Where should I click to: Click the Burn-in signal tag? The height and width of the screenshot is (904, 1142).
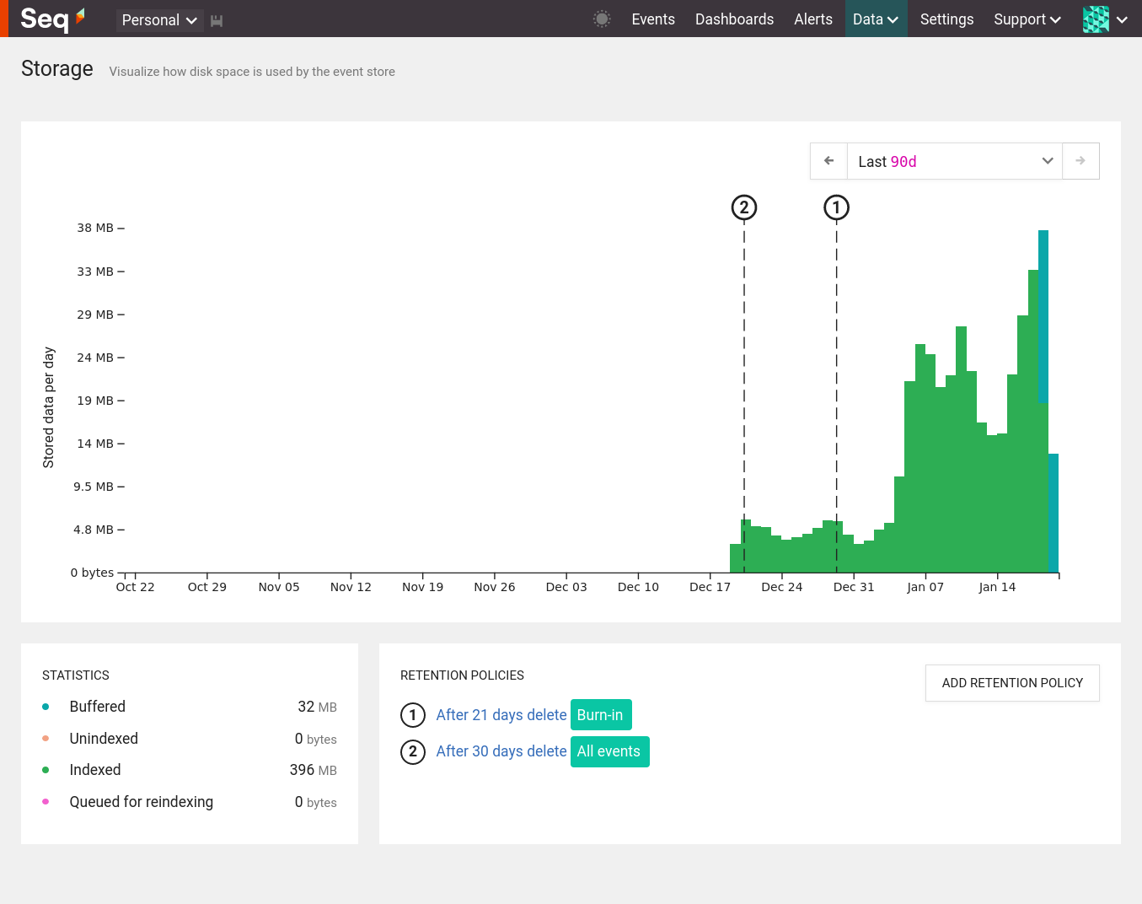tap(601, 715)
